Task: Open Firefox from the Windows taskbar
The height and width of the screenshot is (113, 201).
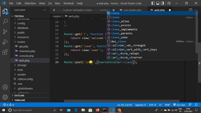Action: (x=98, y=110)
